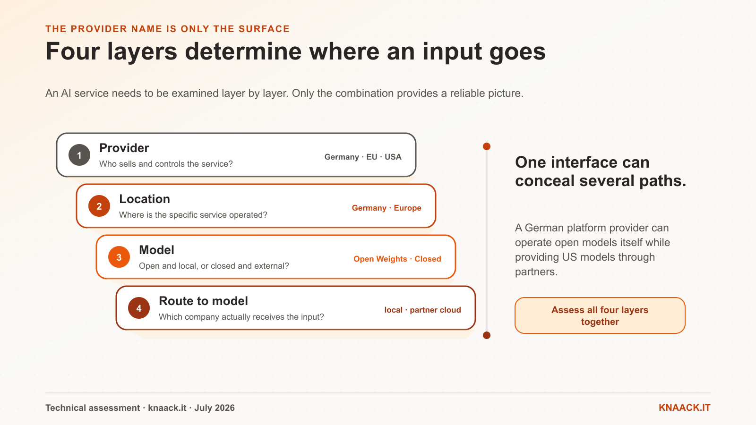Image resolution: width=756 pixels, height=425 pixels.
Task: Click the number 3 circle on Model card
Action: tap(119, 257)
